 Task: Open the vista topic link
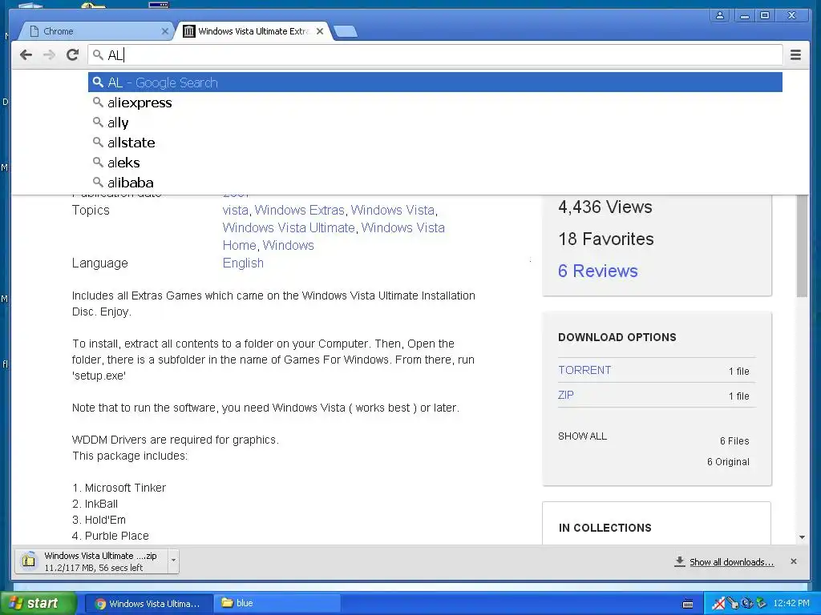tap(235, 211)
